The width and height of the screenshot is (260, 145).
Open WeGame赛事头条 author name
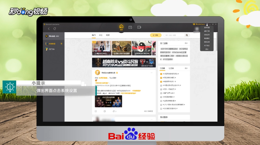108,73
